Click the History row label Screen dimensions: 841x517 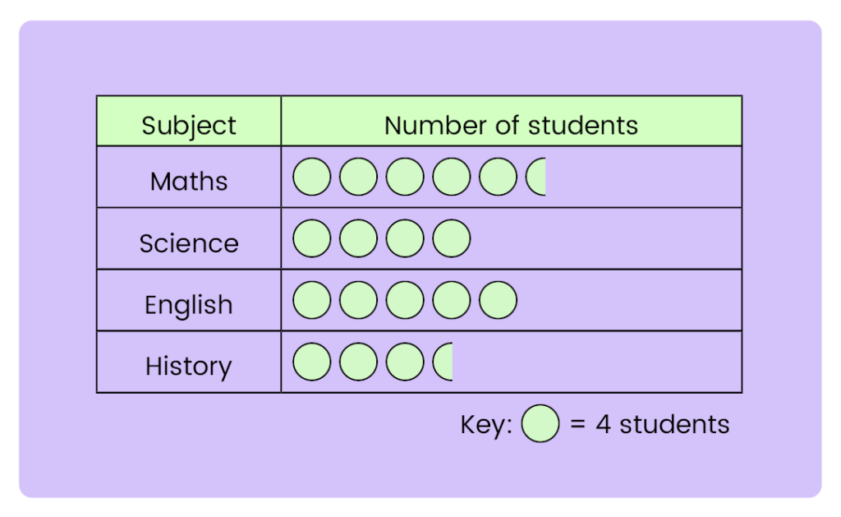(189, 366)
